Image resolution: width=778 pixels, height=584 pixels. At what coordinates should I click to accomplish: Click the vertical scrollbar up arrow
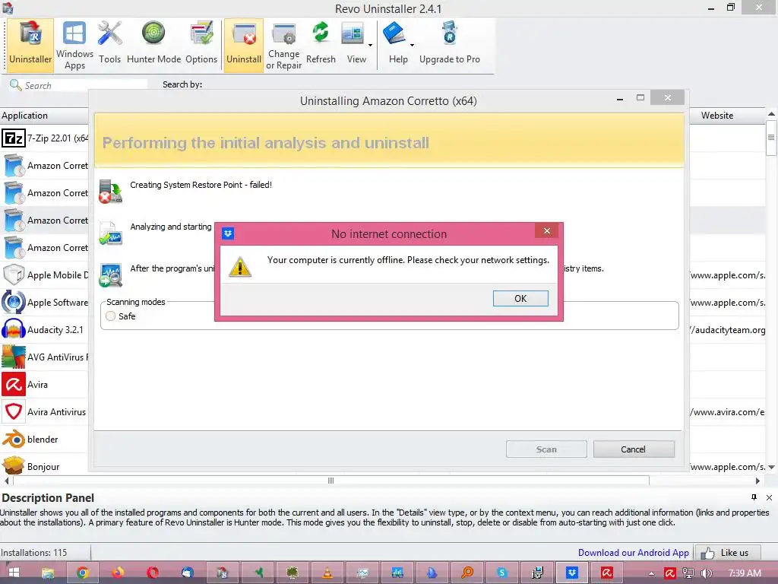pyautogui.click(x=771, y=114)
